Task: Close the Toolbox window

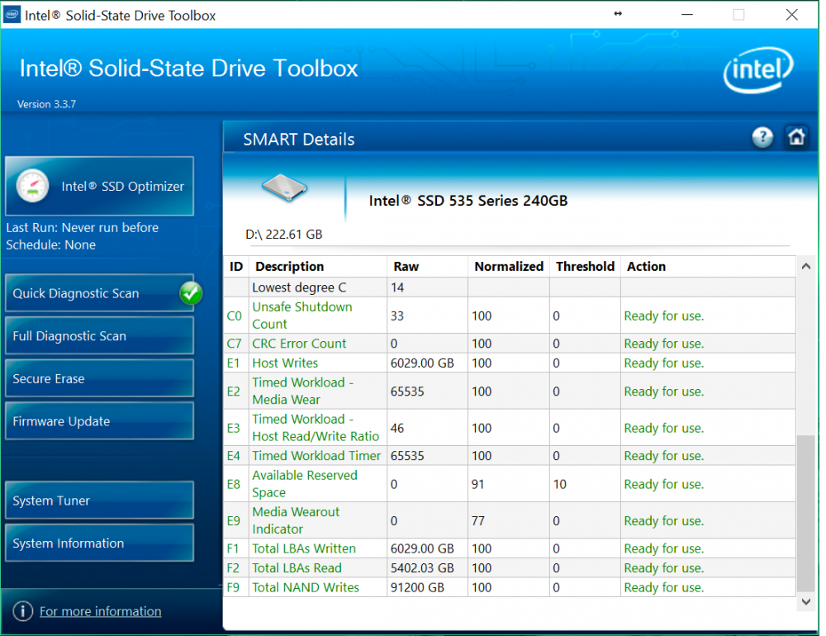Action: click(x=791, y=14)
